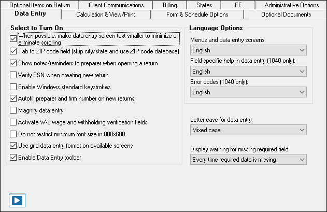Disable Autofill preparer and firm number
The image size is (327, 212).
(13, 98)
